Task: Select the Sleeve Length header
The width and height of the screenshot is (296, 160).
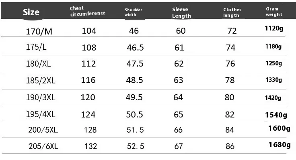Action: point(181,12)
